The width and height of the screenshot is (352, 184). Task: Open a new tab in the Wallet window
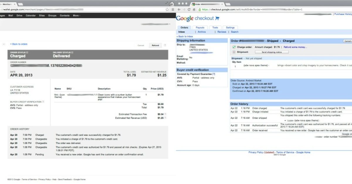(x=20, y=4)
